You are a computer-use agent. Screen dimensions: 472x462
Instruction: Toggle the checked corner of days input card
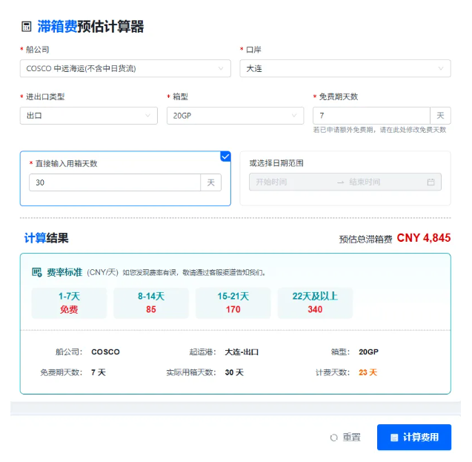pyautogui.click(x=225, y=156)
